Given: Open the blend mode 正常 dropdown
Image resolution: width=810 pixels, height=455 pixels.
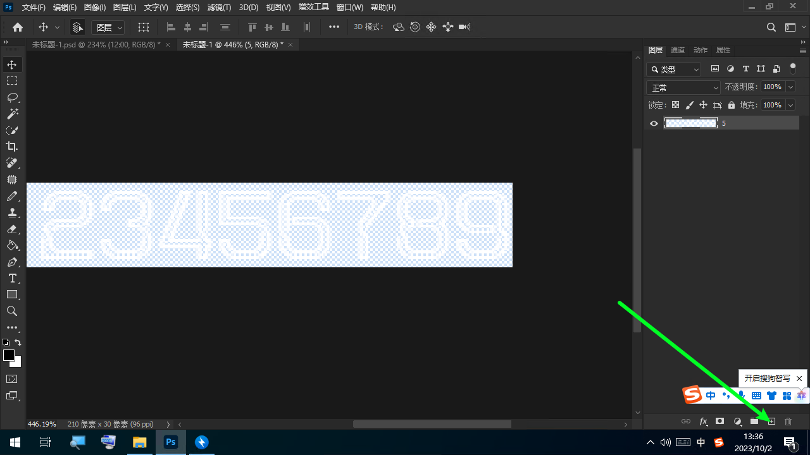Looking at the screenshot, I should (683, 88).
